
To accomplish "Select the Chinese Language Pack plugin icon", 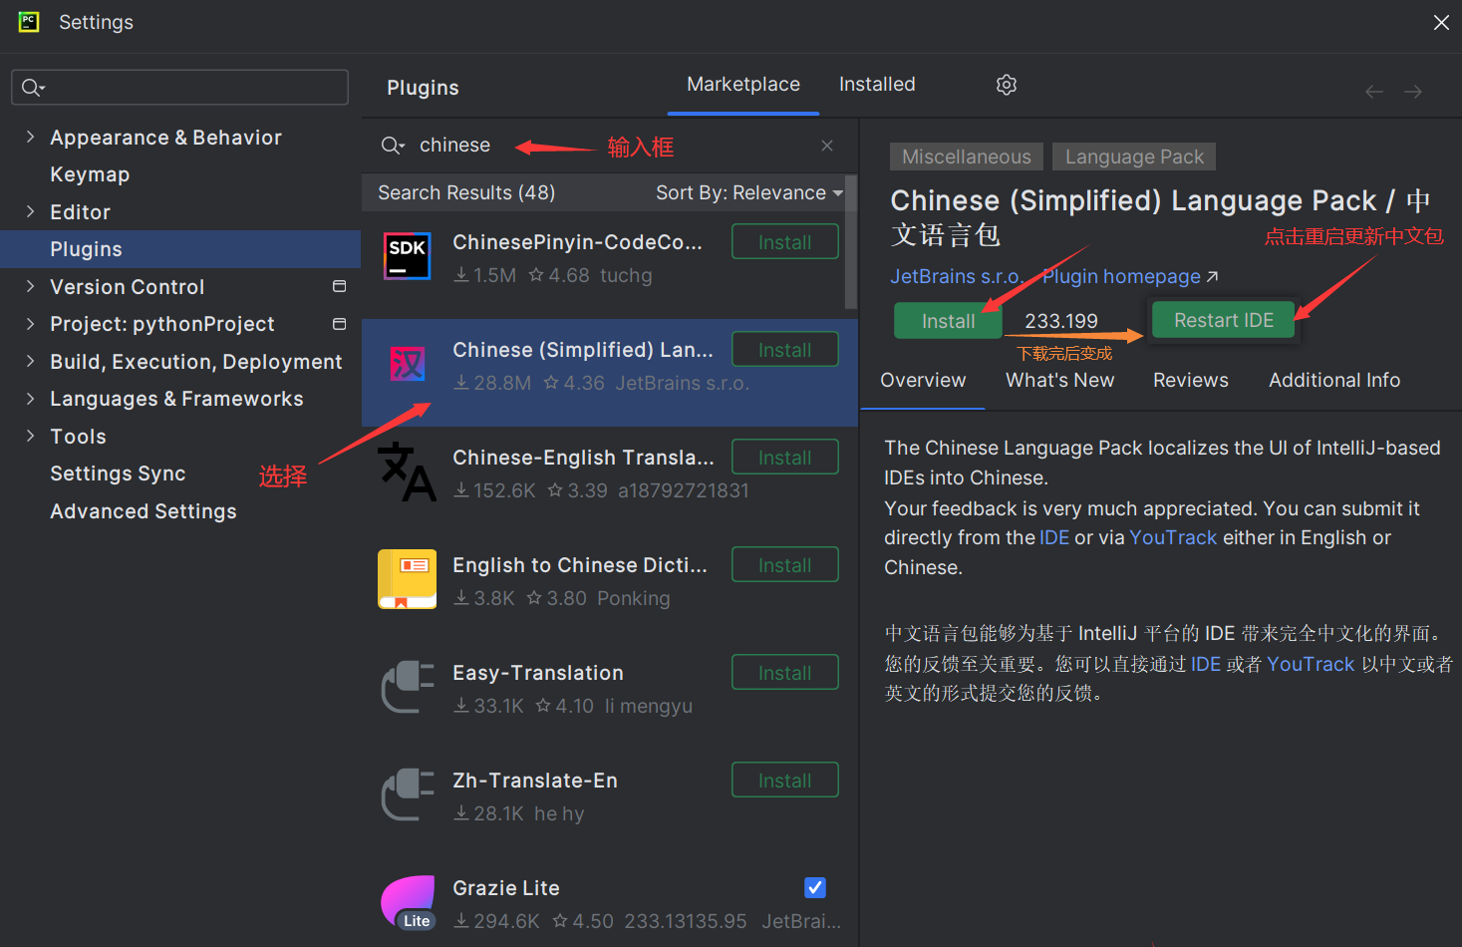I will 407,365.
